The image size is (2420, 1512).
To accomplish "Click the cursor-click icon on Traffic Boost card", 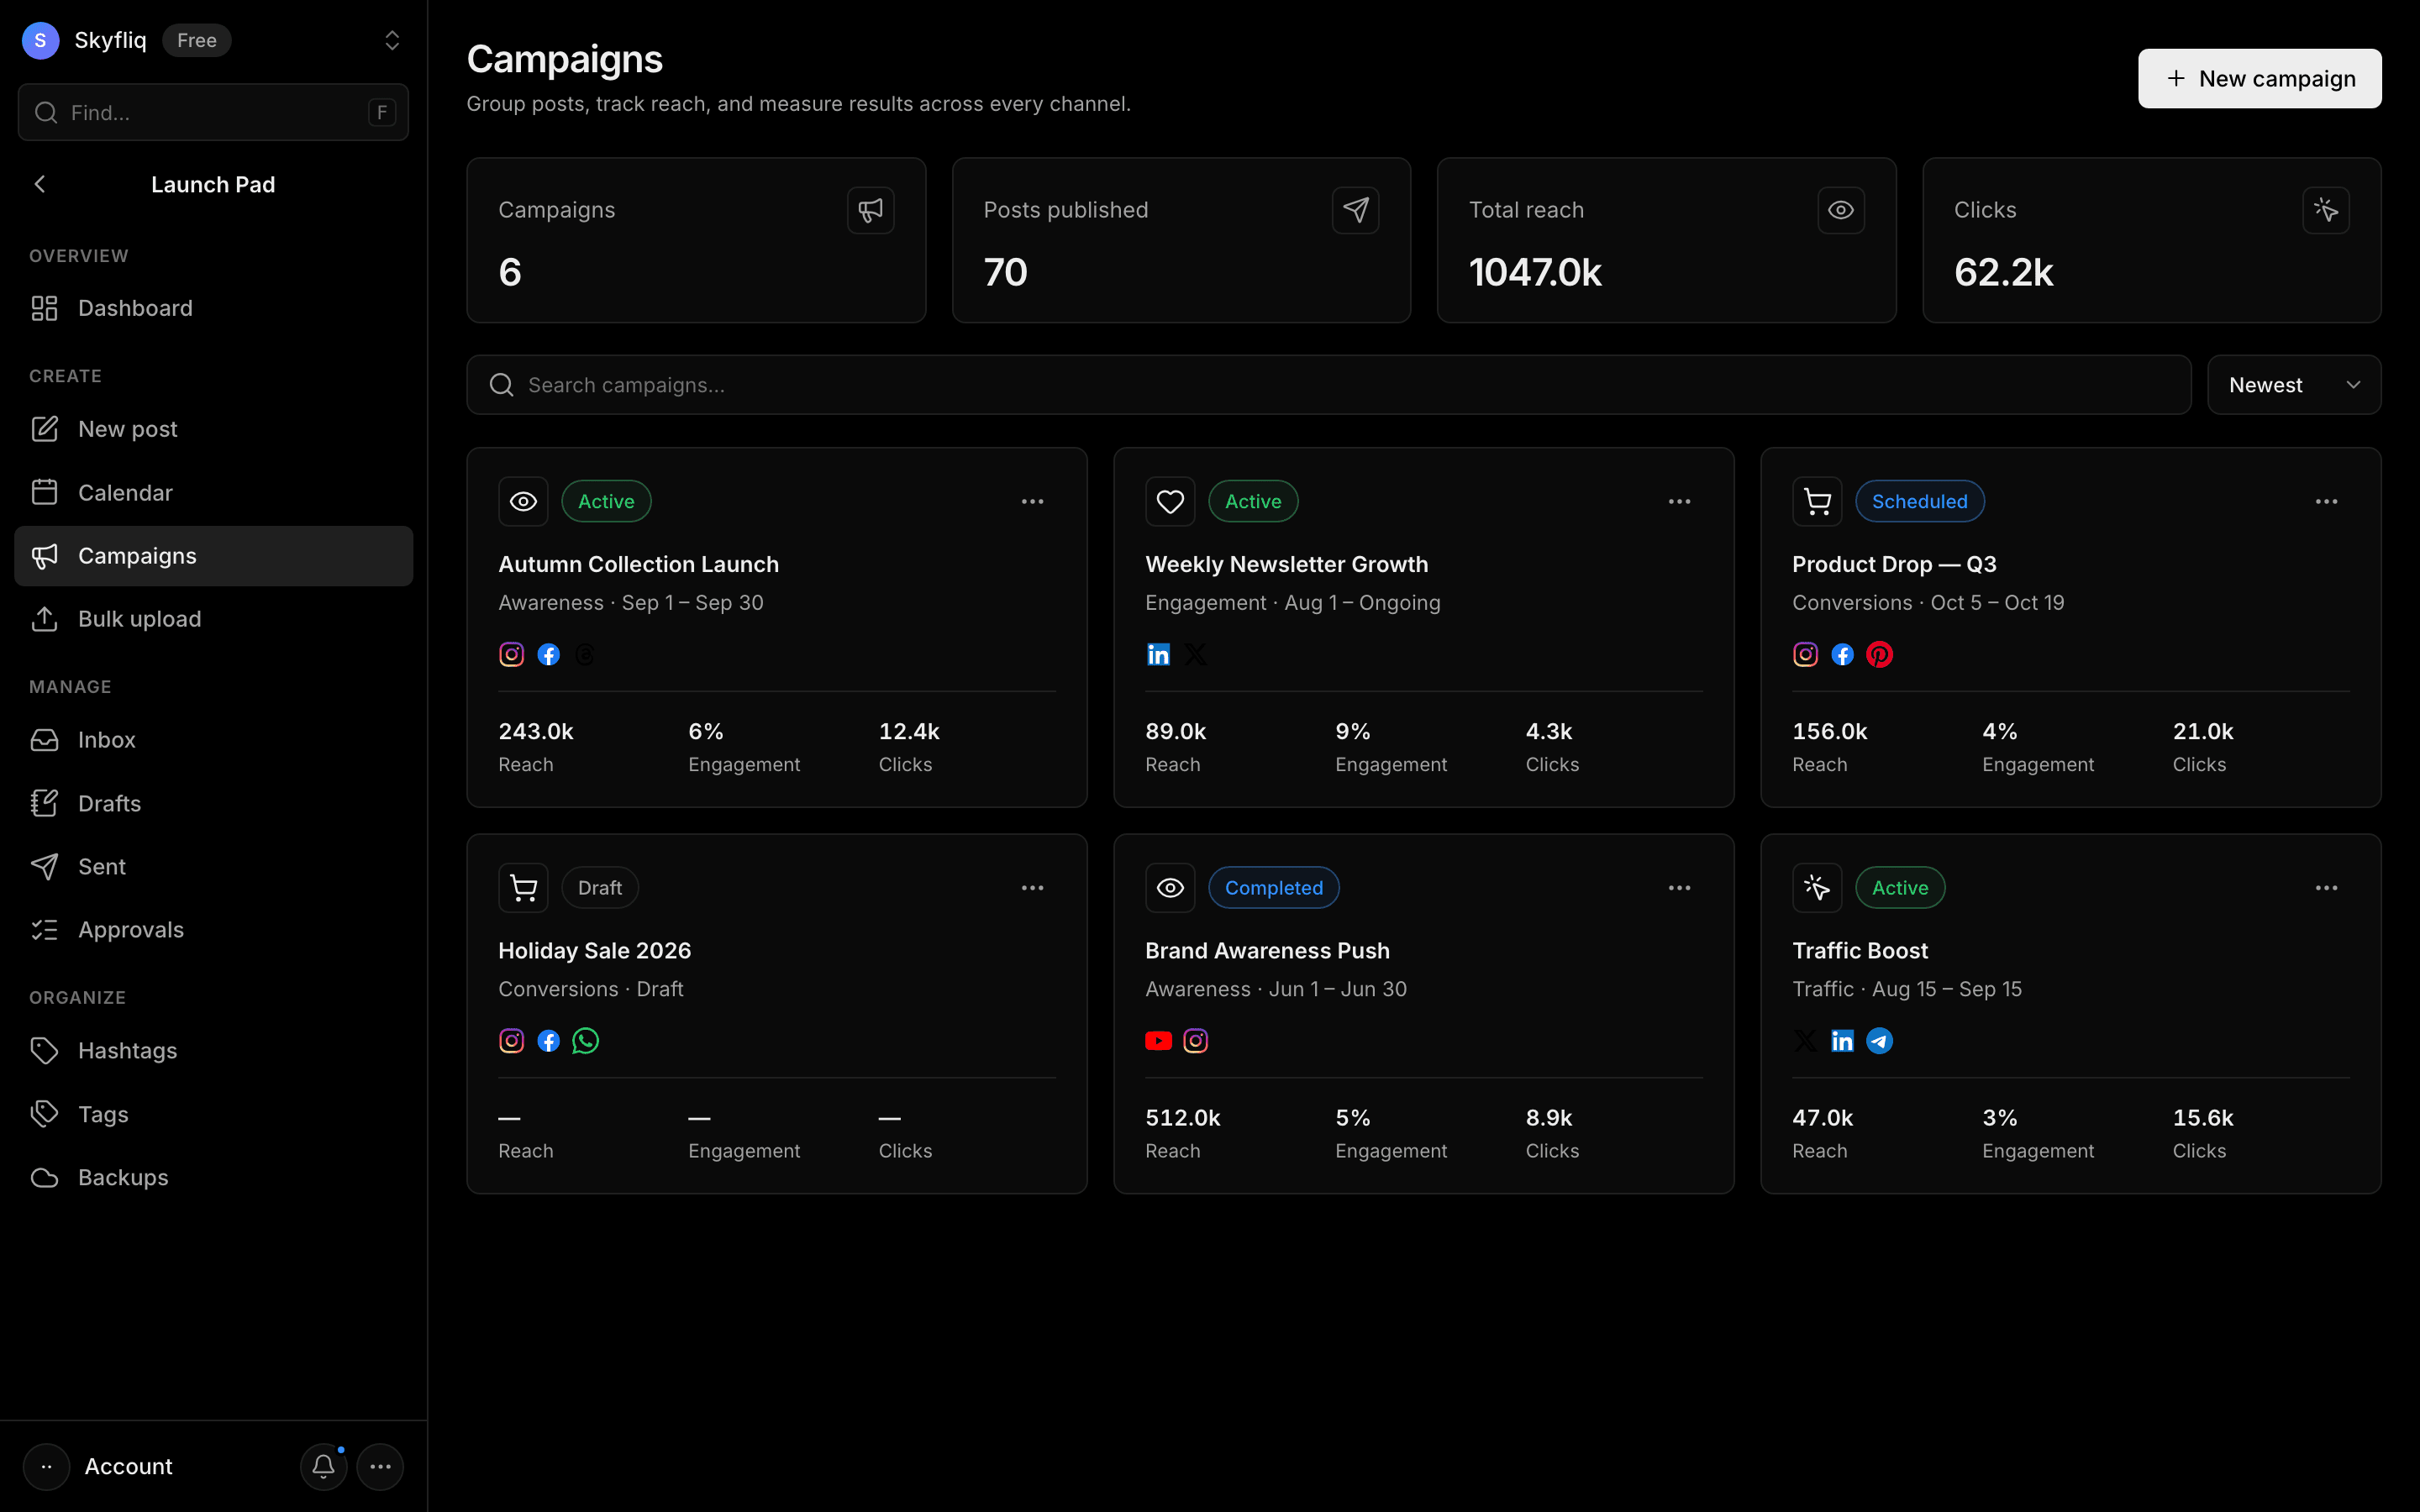I will [x=1817, y=888].
